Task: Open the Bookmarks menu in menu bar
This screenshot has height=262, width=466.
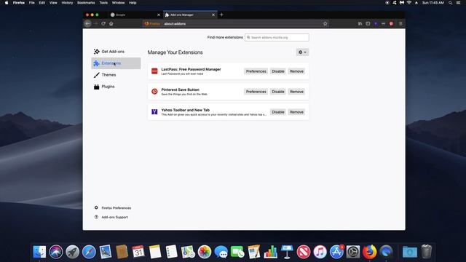Action: 86,3
